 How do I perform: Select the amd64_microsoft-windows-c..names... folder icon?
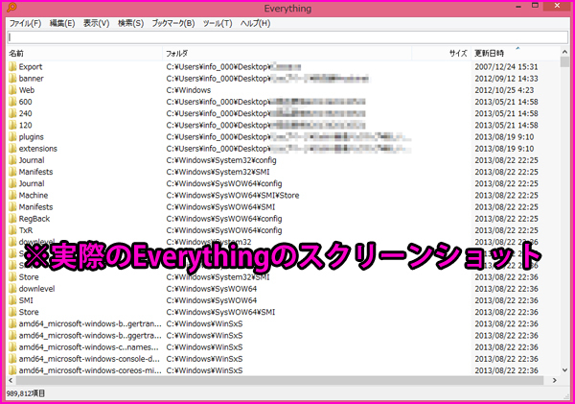pyautogui.click(x=12, y=347)
